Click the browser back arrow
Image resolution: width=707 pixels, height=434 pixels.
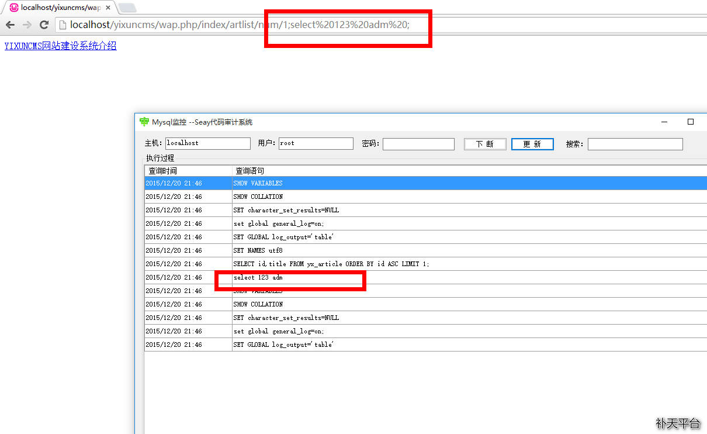point(10,25)
